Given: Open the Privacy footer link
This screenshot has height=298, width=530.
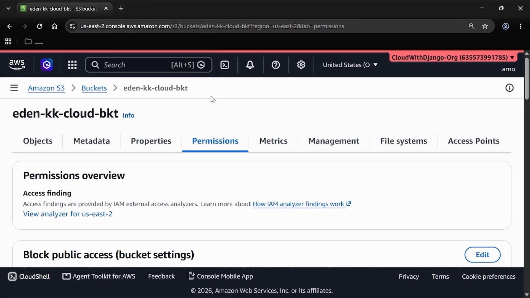Looking at the screenshot, I should (x=409, y=276).
